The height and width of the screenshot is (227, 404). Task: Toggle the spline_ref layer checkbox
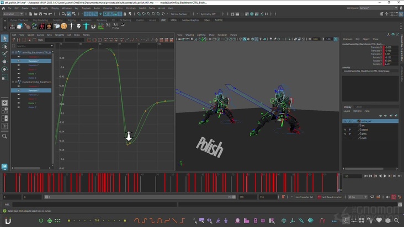tap(359, 121)
